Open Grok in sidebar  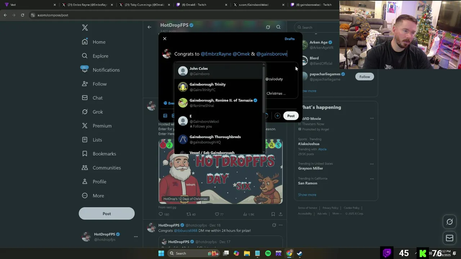coord(93,112)
